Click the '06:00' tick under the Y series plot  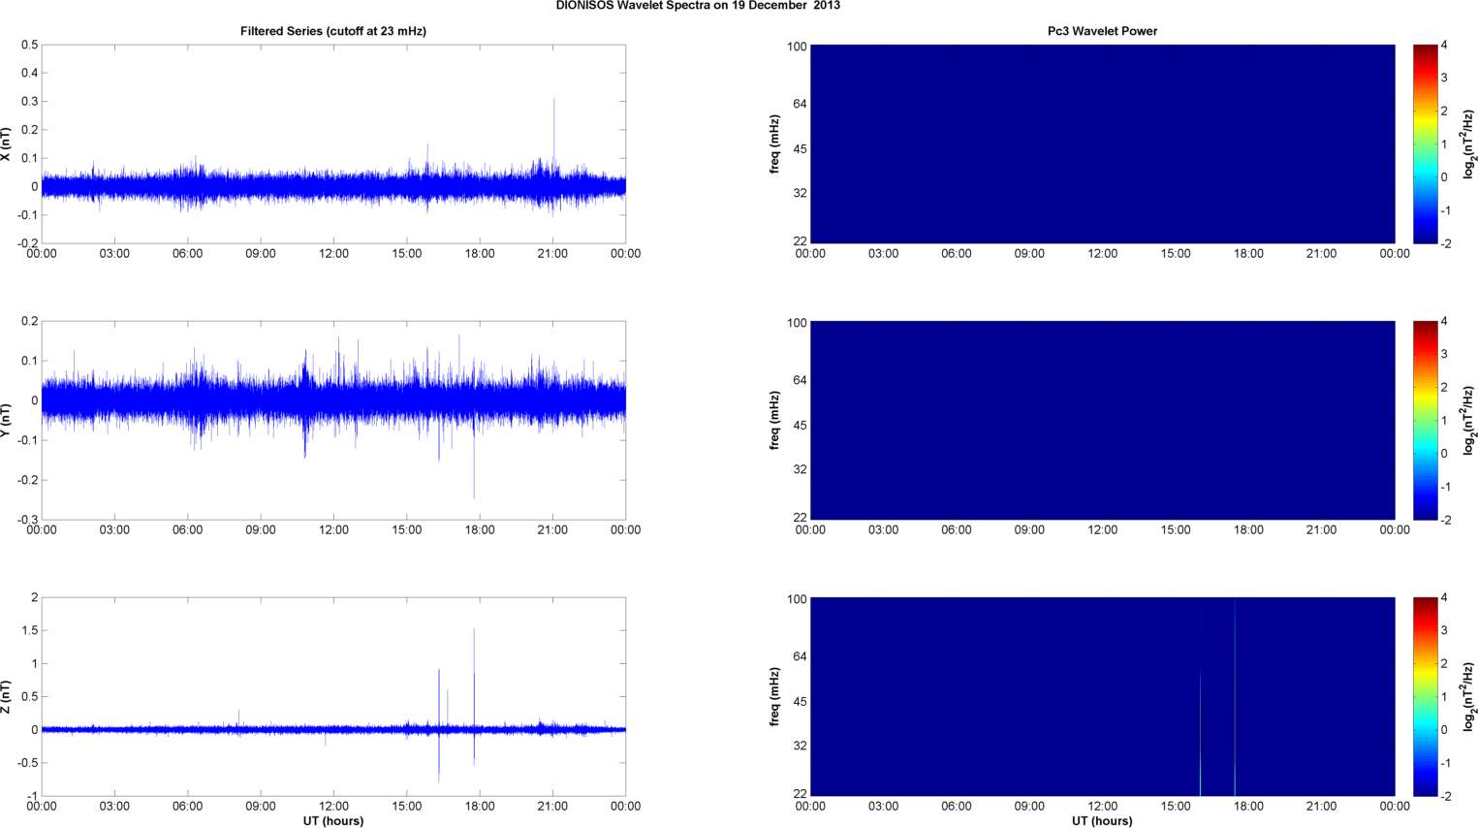(x=188, y=530)
